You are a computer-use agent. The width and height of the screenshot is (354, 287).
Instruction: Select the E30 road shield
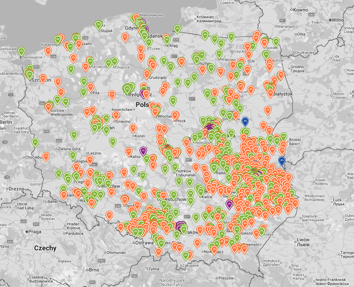coord(46,131)
